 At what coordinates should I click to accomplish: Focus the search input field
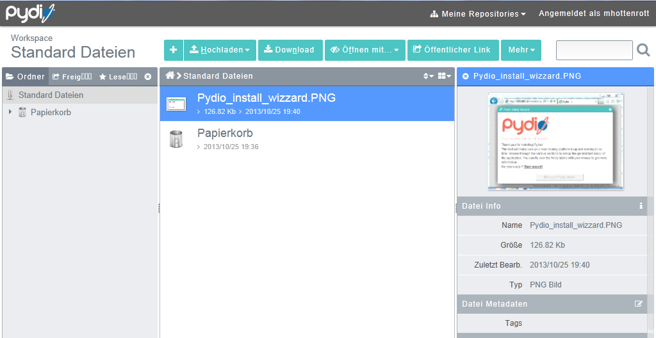click(x=594, y=50)
